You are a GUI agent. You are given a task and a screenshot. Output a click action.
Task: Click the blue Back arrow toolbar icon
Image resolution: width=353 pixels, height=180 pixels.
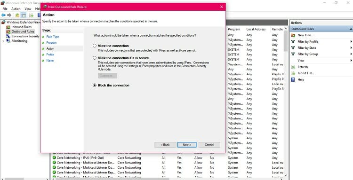(x=3, y=15)
